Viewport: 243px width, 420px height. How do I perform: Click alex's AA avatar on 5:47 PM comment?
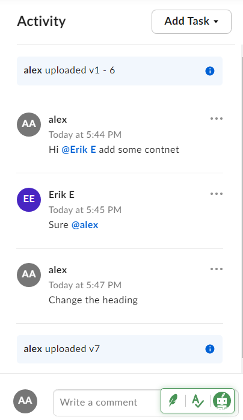(29, 275)
